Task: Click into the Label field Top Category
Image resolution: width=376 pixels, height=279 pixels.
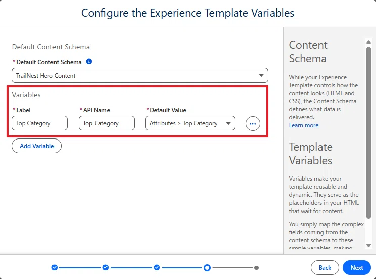Action: click(39, 123)
